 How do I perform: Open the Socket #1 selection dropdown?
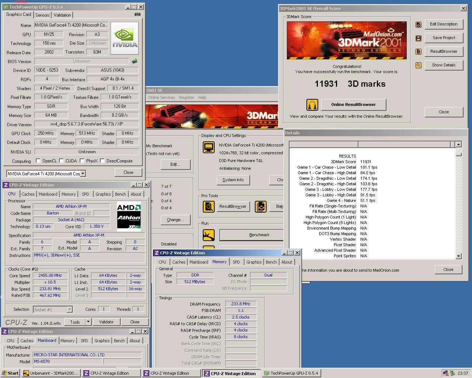pos(69,310)
